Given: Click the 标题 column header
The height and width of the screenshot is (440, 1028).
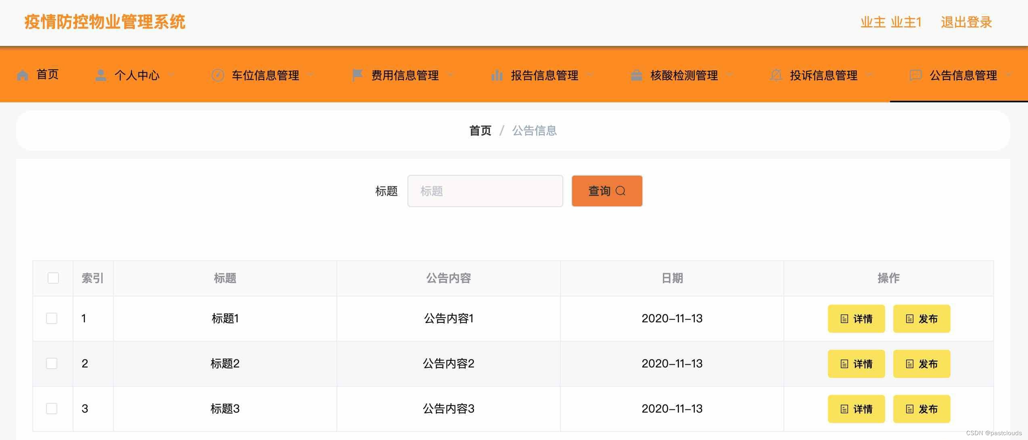Looking at the screenshot, I should pyautogui.click(x=225, y=278).
